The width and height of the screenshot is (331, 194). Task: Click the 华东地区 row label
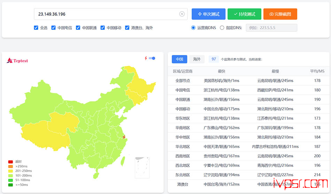183,118
